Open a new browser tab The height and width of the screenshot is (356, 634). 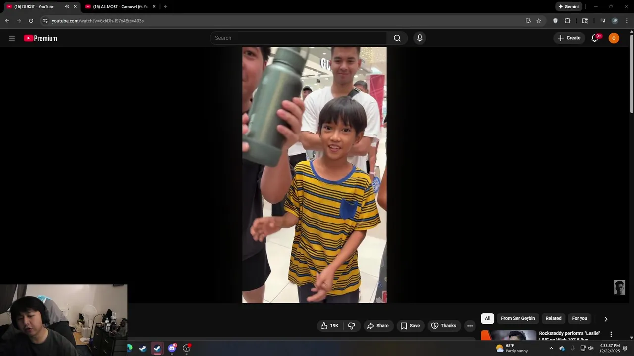click(165, 7)
